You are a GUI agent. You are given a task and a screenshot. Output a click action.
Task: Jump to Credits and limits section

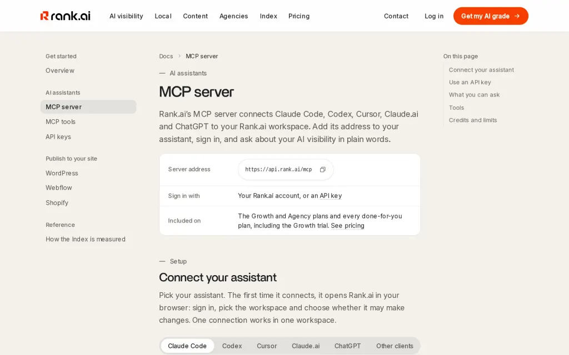pyautogui.click(x=473, y=120)
